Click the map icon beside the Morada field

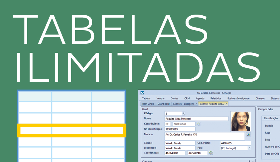pos(248,134)
